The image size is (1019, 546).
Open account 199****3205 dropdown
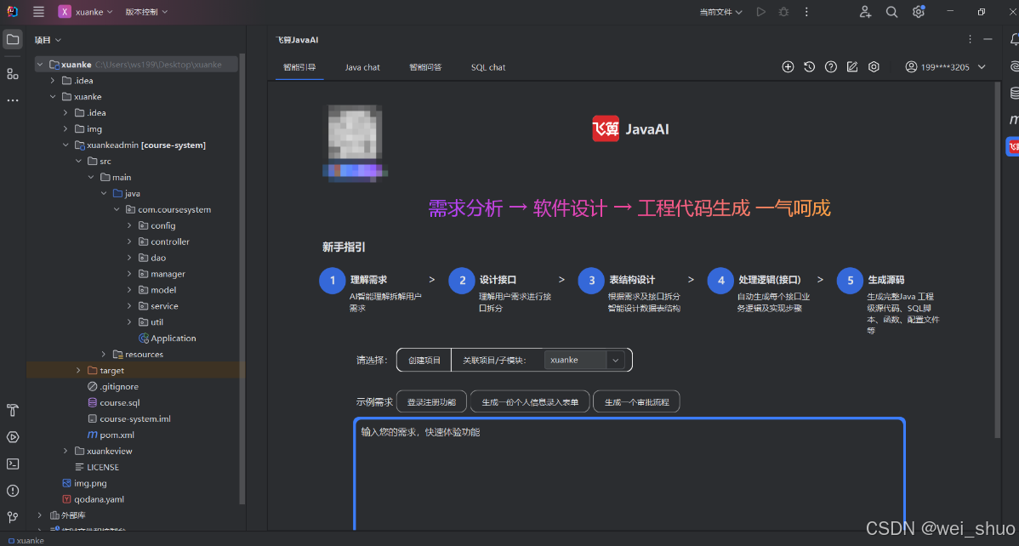[x=946, y=67]
